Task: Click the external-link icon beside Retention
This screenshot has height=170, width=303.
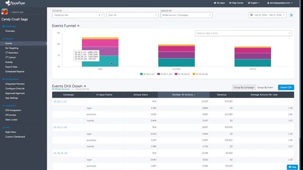Action: click(x=6, y=52)
